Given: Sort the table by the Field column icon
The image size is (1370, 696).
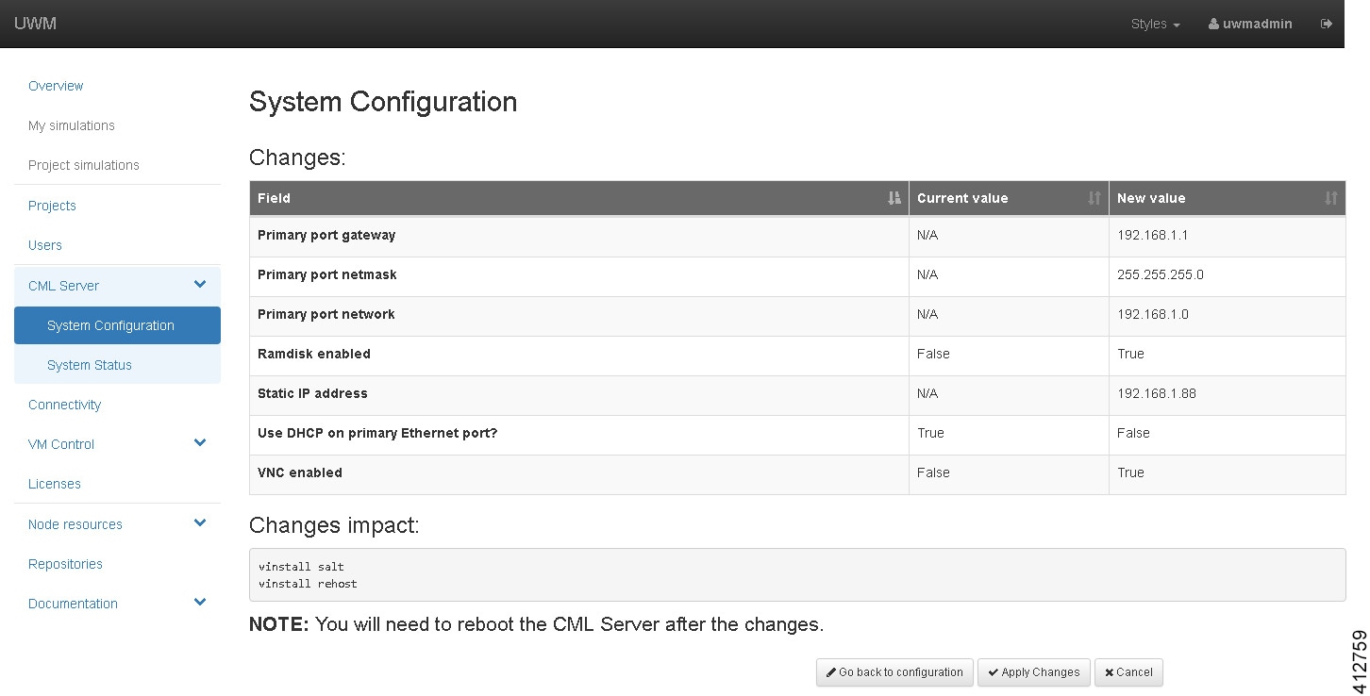Looking at the screenshot, I should 894,198.
